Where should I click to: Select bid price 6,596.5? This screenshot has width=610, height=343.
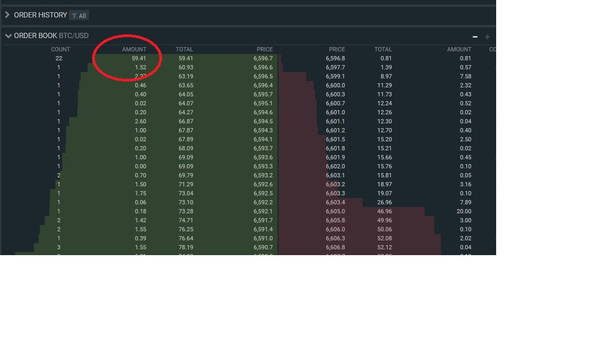(x=263, y=76)
